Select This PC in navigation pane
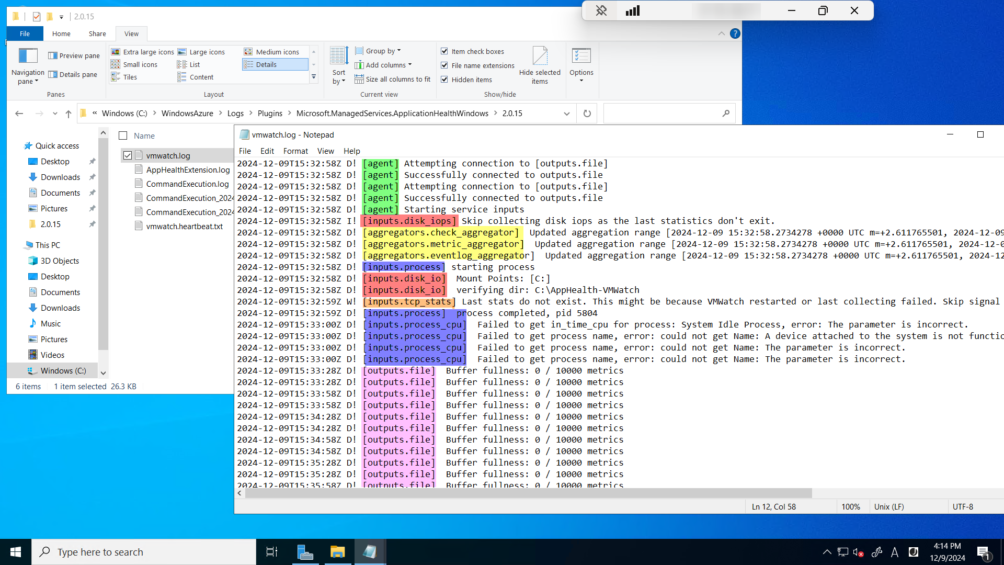 [48, 245]
